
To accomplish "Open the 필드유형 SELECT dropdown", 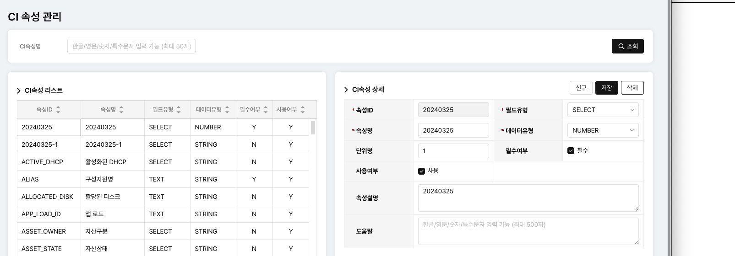I will pyautogui.click(x=603, y=110).
